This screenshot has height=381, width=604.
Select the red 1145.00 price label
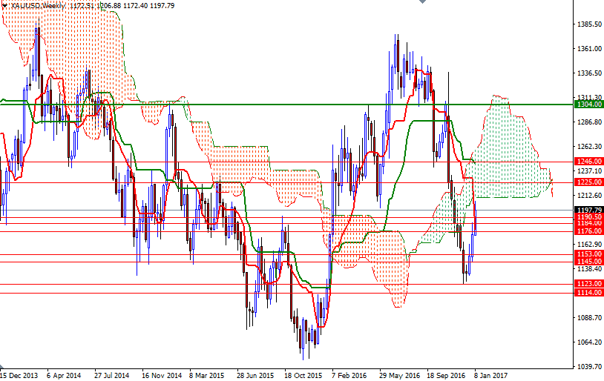pos(589,262)
